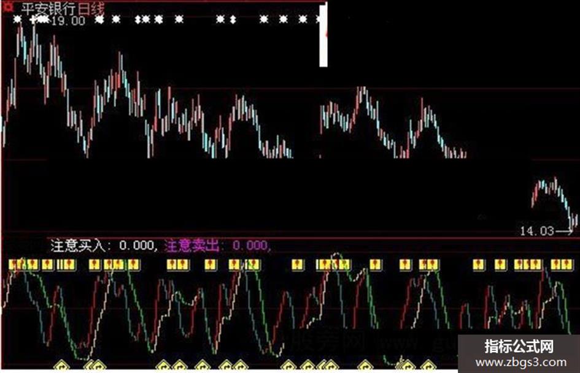Click the red gear icon beside 平安银行
The height and width of the screenshot is (373, 580).
coord(8,7)
